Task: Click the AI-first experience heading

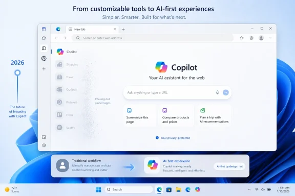Action: (177, 161)
